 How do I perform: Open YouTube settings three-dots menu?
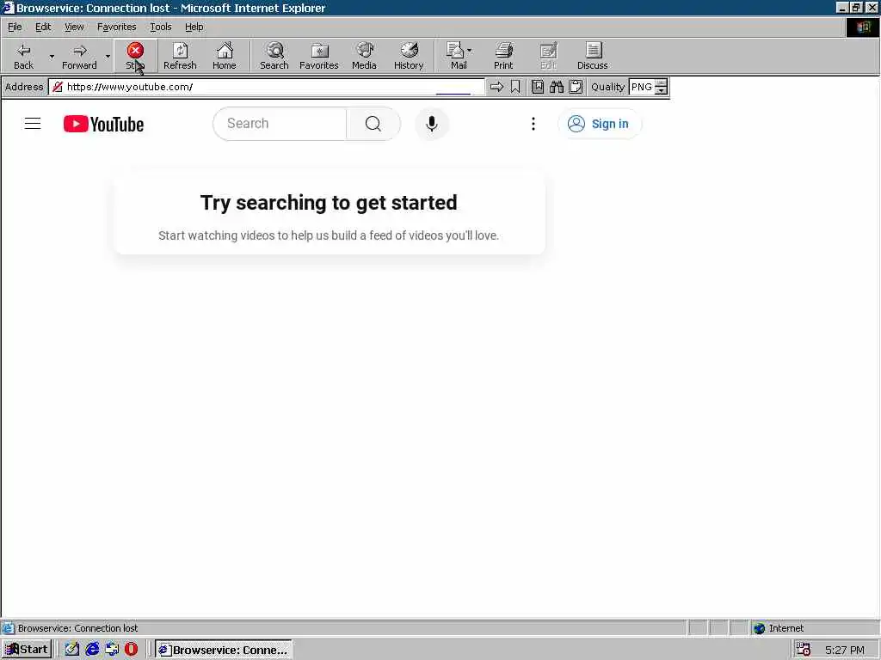click(533, 124)
